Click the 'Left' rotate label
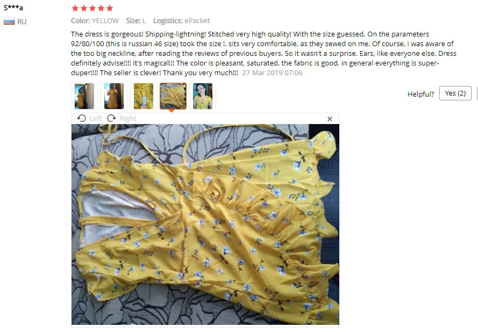This screenshot has height=334, width=478. (x=96, y=119)
